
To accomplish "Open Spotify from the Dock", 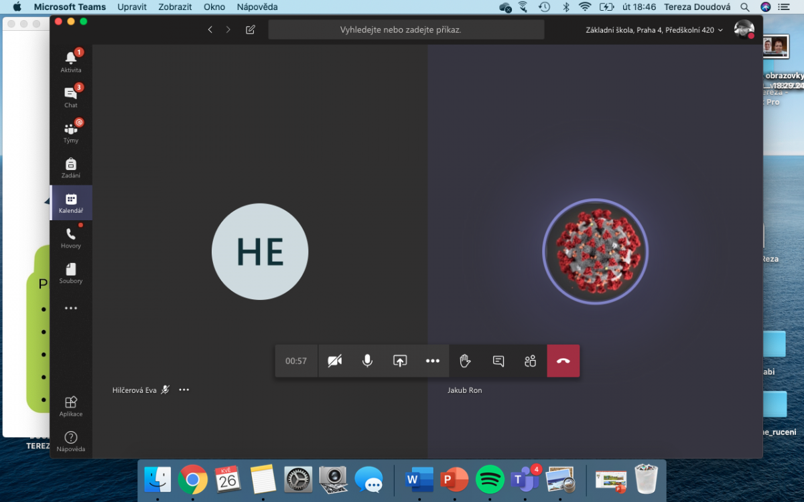I will coord(490,479).
